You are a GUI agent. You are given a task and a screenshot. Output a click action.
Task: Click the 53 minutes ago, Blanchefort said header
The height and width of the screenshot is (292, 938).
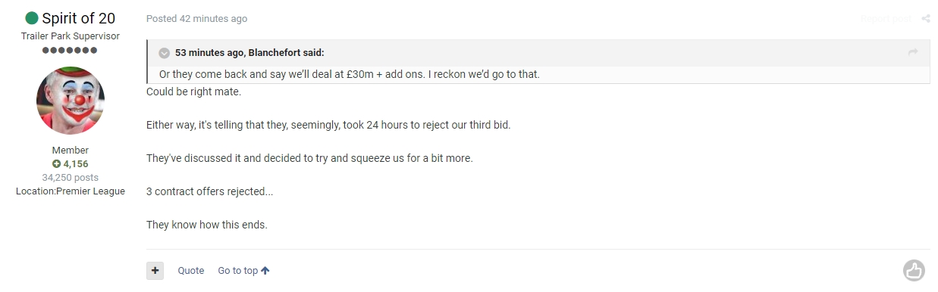tap(249, 53)
